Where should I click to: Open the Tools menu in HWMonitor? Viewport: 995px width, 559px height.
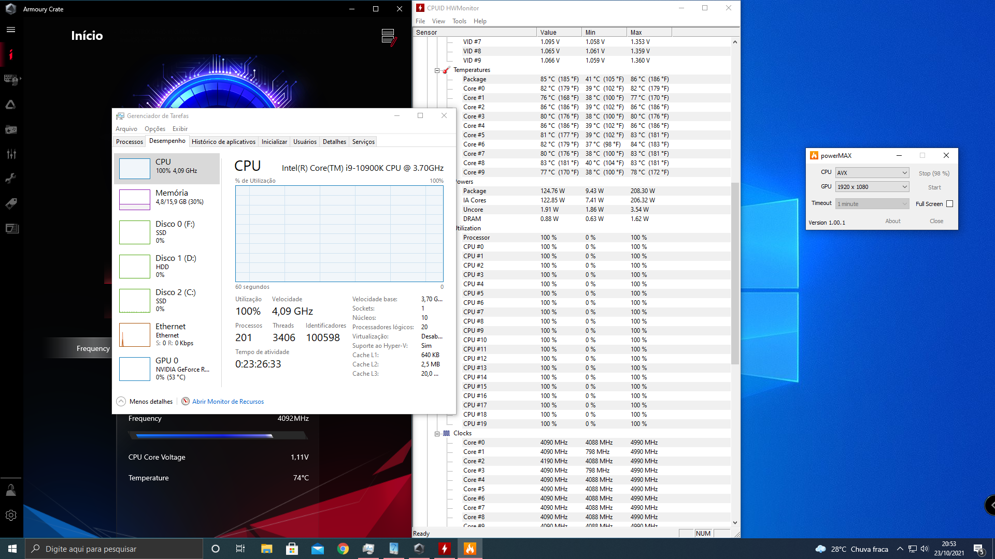point(459,21)
